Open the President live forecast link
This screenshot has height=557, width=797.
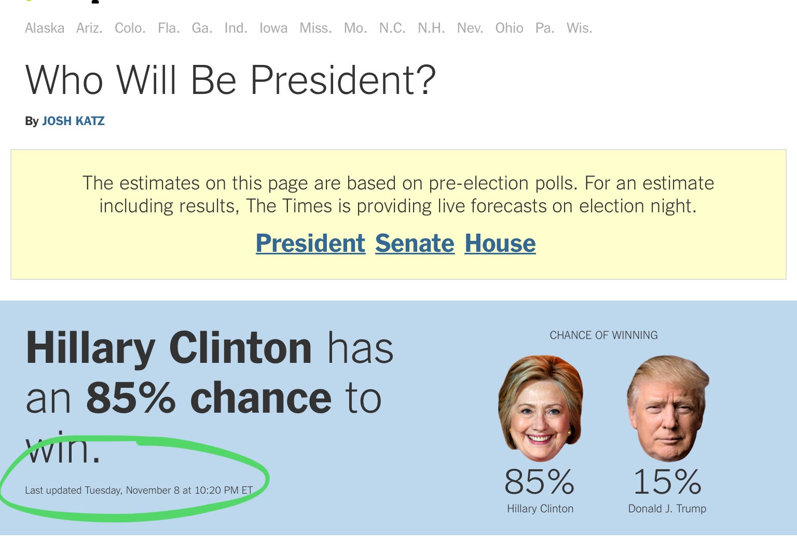tap(310, 243)
